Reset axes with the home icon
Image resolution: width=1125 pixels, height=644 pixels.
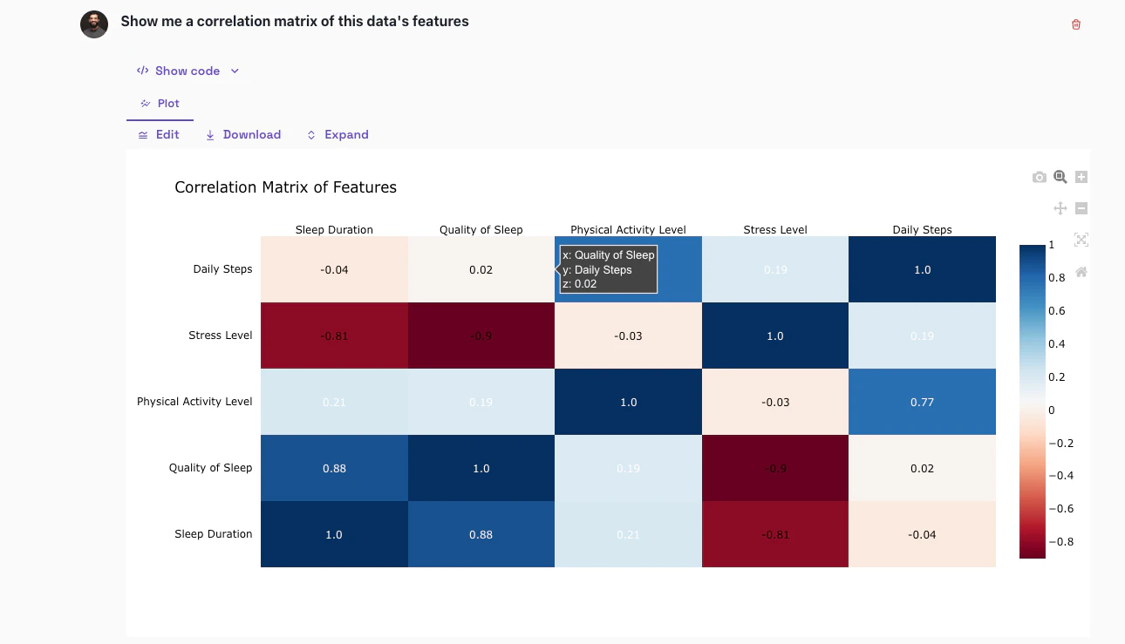click(x=1081, y=273)
